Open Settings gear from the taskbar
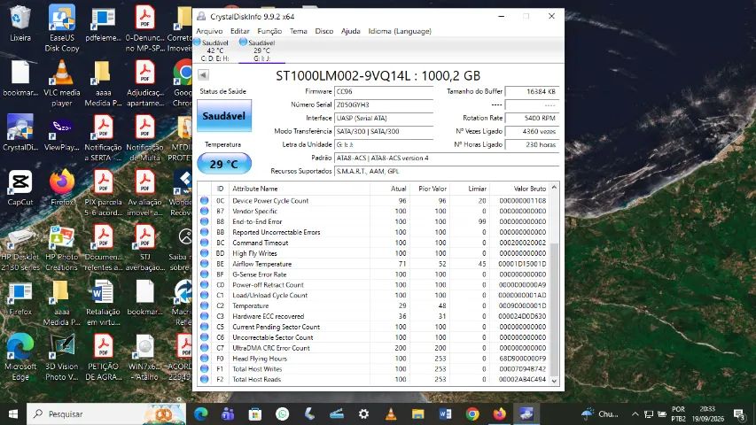The image size is (756, 425). coord(364,413)
